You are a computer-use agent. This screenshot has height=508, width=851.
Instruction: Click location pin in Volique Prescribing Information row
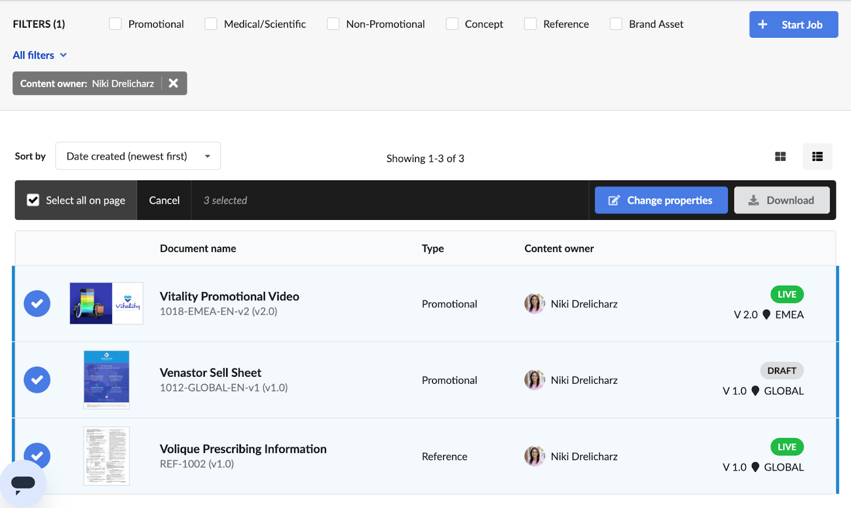(x=755, y=467)
